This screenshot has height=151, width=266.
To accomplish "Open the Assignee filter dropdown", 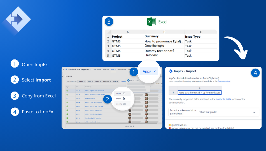I will point(107,81).
